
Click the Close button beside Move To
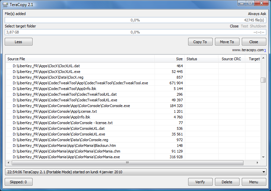(x=254, y=42)
